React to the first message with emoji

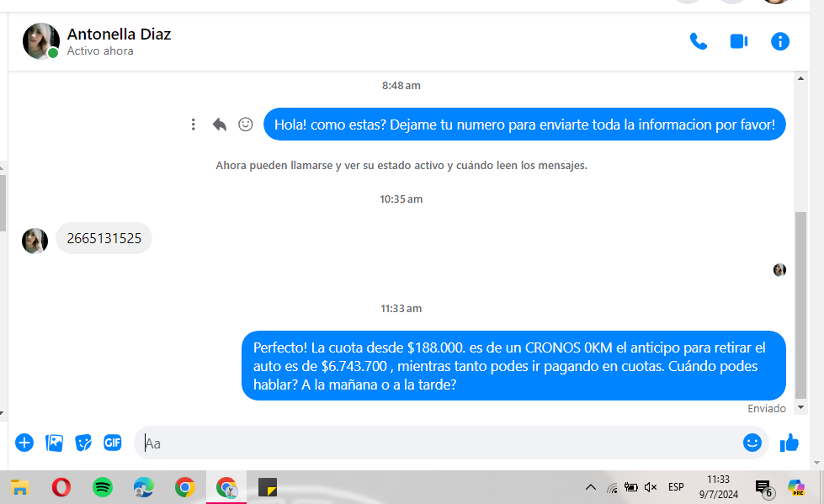246,125
